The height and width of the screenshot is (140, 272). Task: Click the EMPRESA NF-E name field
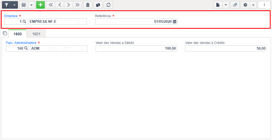(58, 22)
